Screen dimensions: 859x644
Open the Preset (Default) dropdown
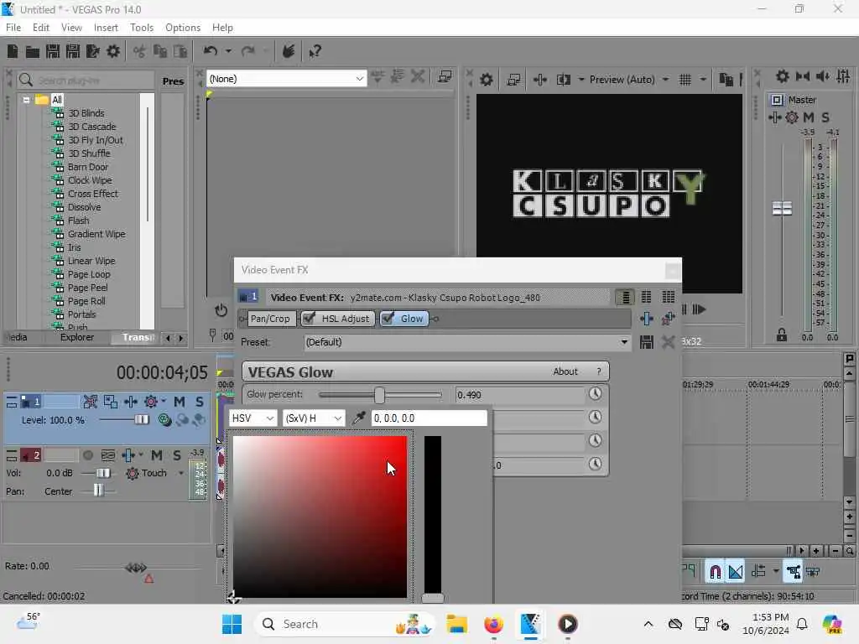click(466, 342)
